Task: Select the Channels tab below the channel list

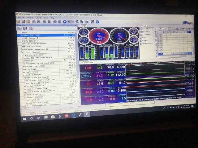Action: (27, 108)
